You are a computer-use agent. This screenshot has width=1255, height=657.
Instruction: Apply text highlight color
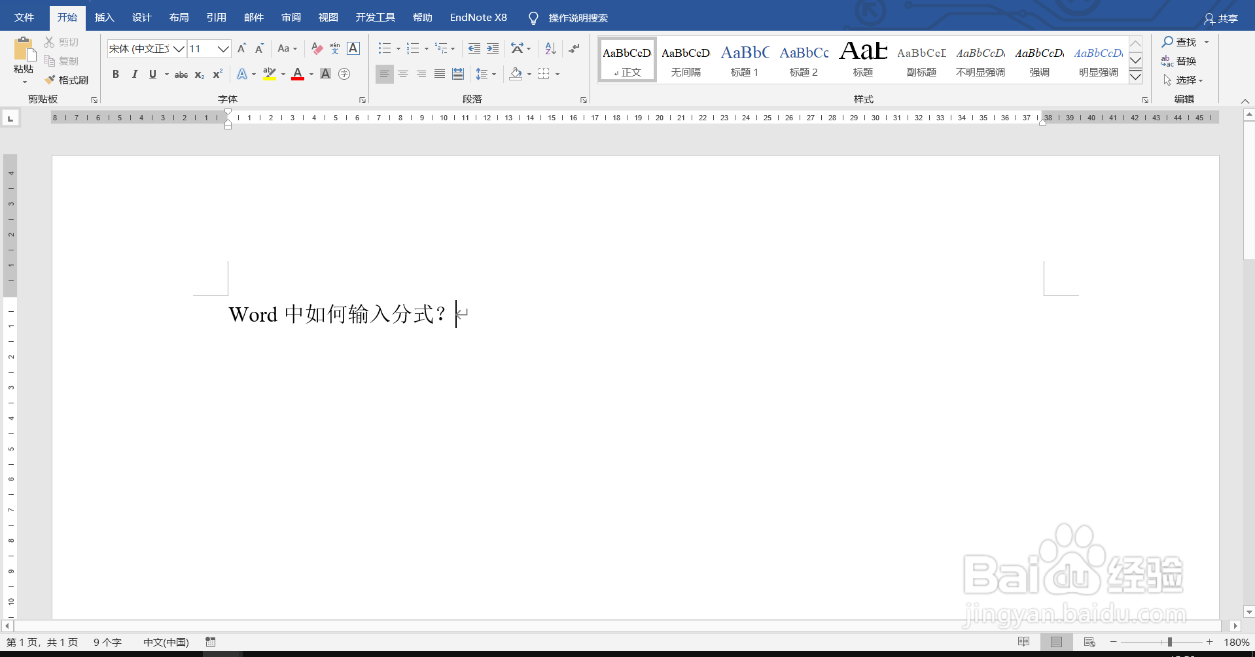pyautogui.click(x=269, y=74)
